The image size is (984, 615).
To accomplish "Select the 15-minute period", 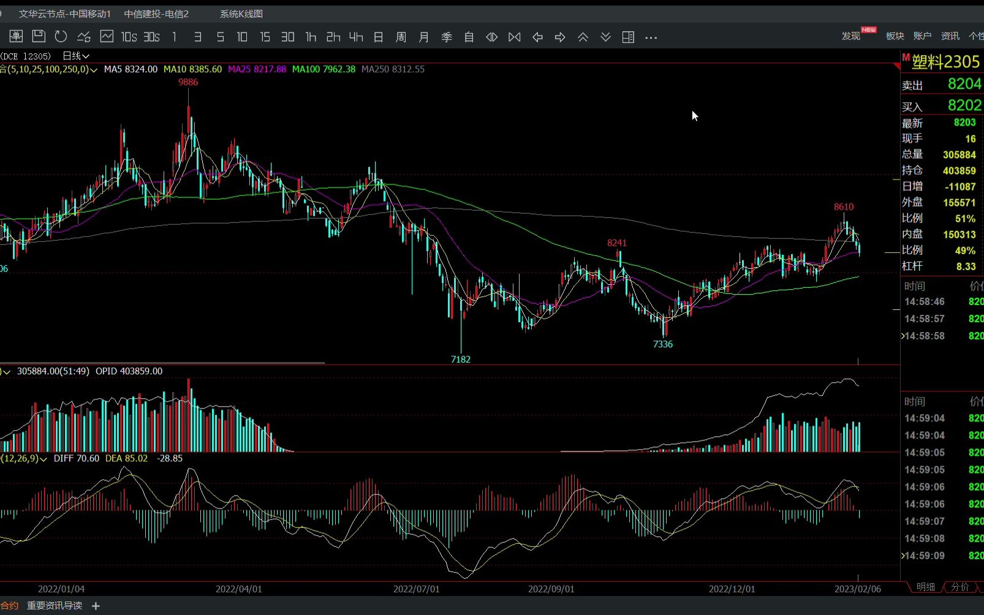I will 265,37.
